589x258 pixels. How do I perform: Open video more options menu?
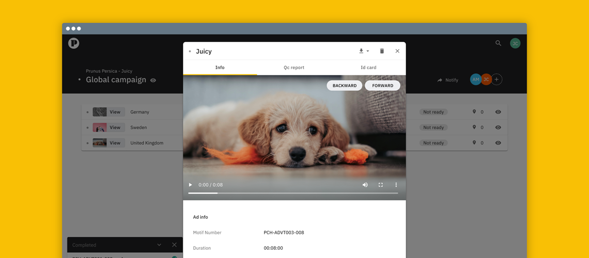396,185
